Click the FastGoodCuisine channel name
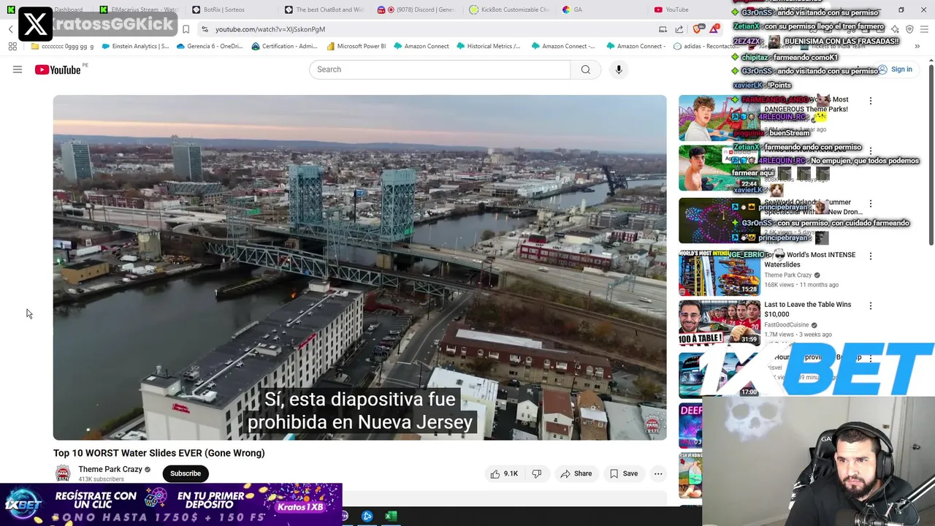The height and width of the screenshot is (526, 935). [786, 325]
